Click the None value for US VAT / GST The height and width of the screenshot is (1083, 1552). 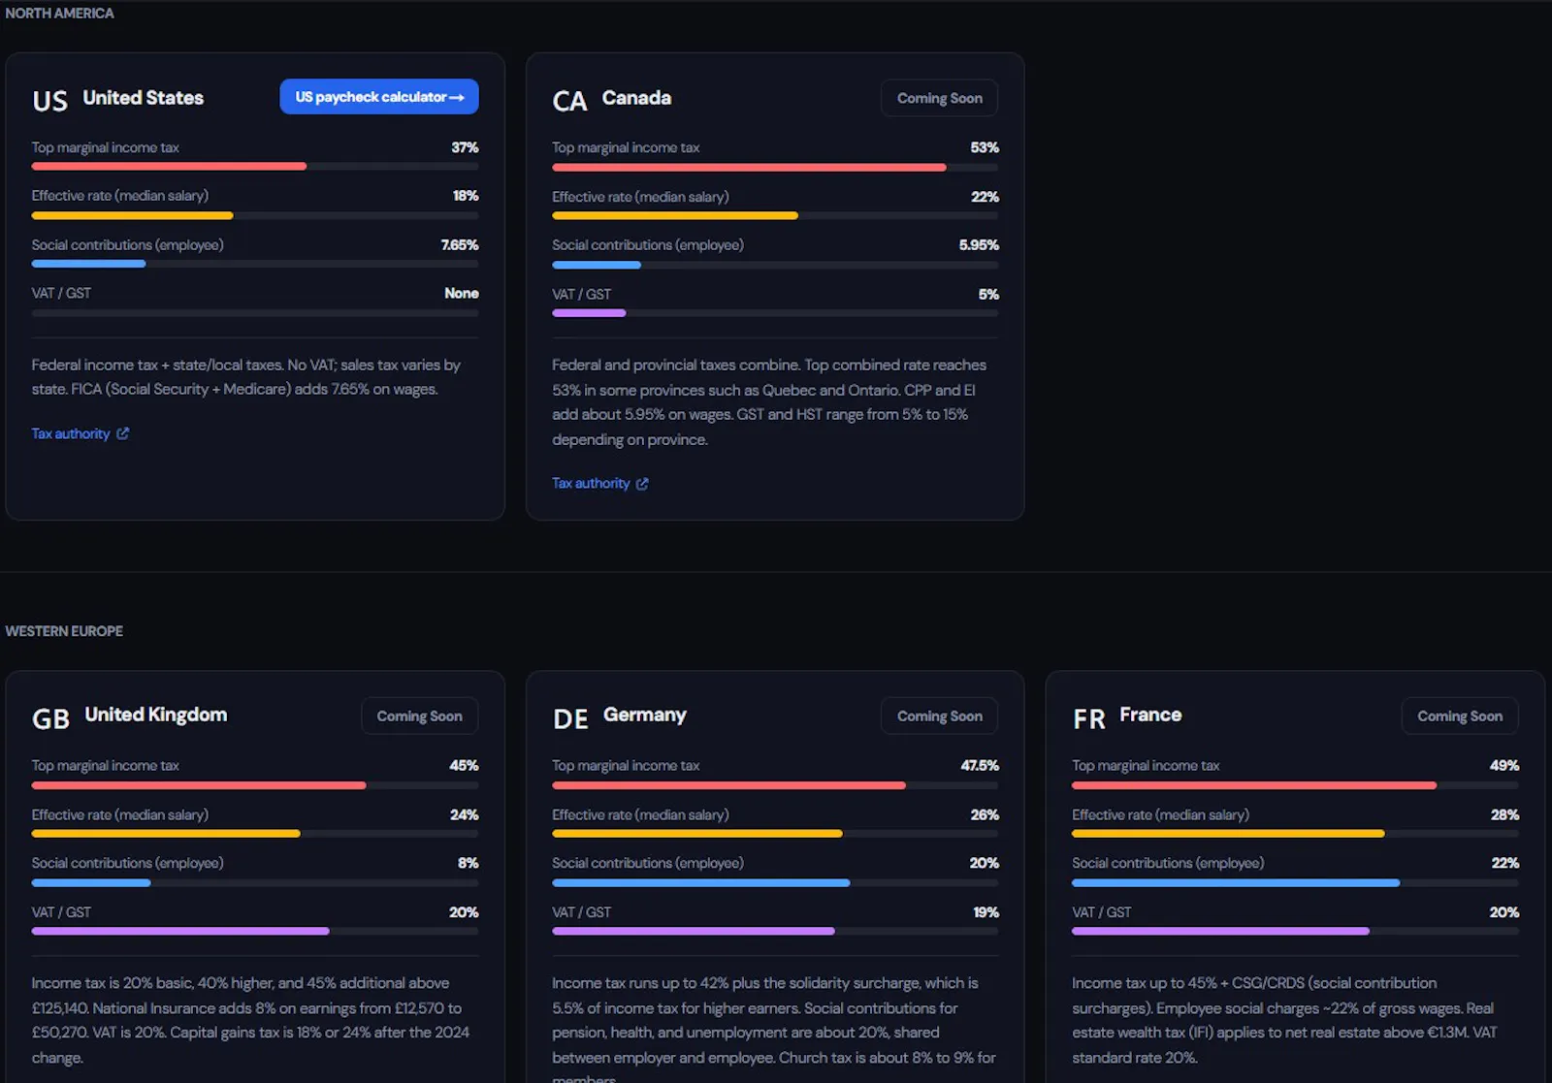coord(462,294)
